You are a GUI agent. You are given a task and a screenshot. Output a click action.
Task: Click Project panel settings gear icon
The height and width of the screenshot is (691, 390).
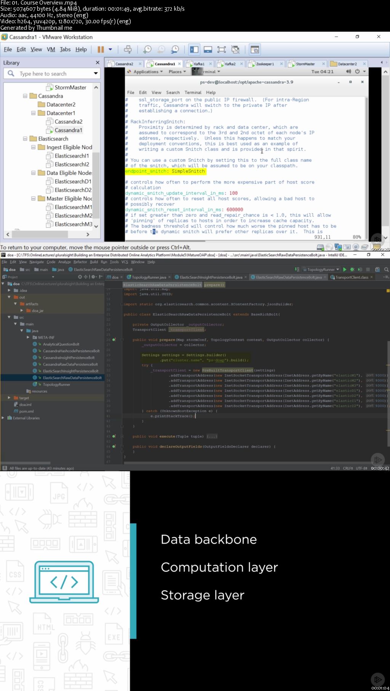click(x=93, y=277)
